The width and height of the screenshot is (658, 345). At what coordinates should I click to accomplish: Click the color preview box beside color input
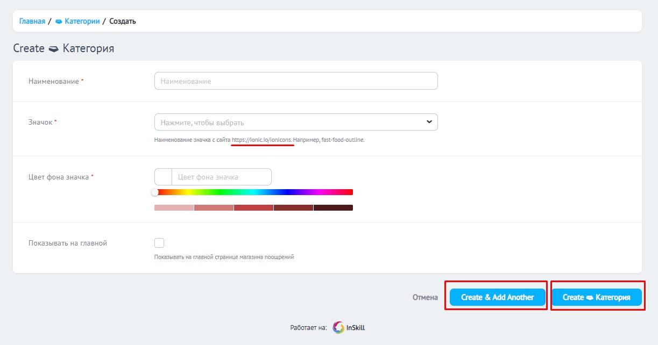[x=163, y=177]
